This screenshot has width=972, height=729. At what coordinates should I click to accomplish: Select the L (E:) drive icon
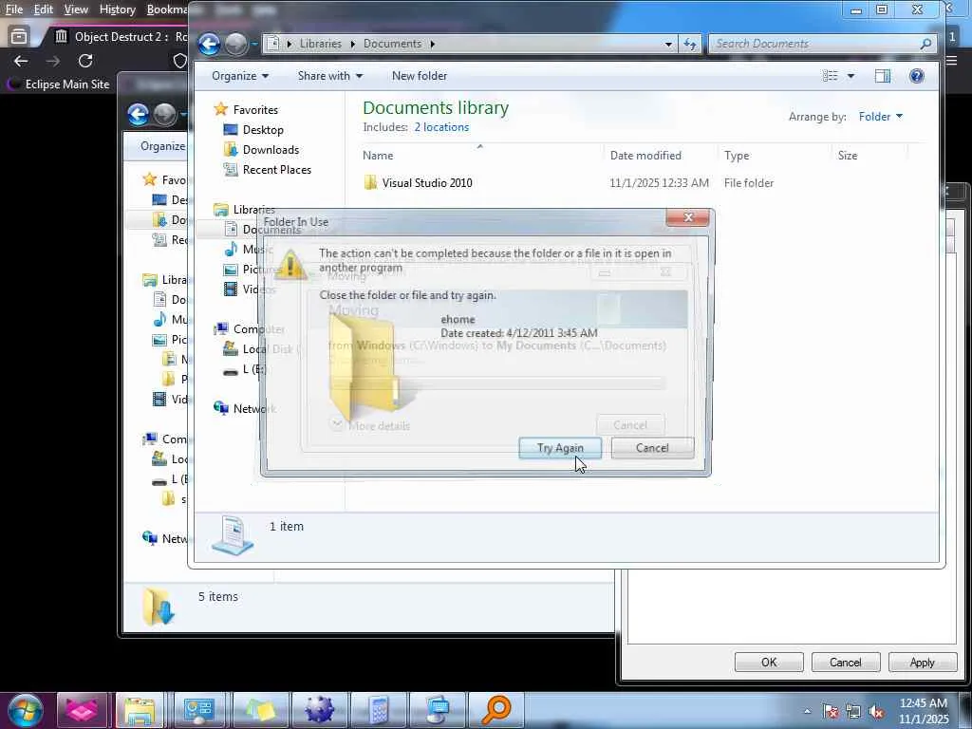[x=231, y=371]
